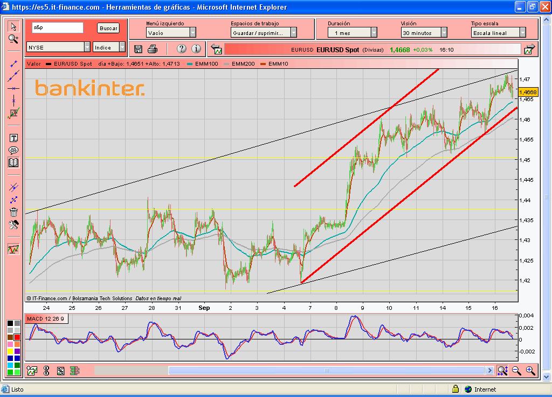The height and width of the screenshot is (397, 552).
Task: Expand the Tipo escala 'Escala lineal' dropdown
Action: [x=522, y=33]
